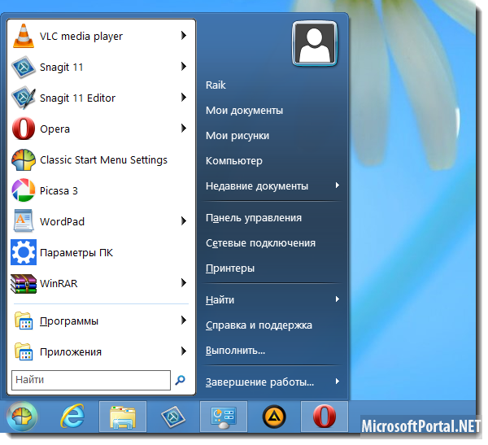The height and width of the screenshot is (445, 488).
Task: Expand the Приложения submenu arrow
Action: (184, 351)
